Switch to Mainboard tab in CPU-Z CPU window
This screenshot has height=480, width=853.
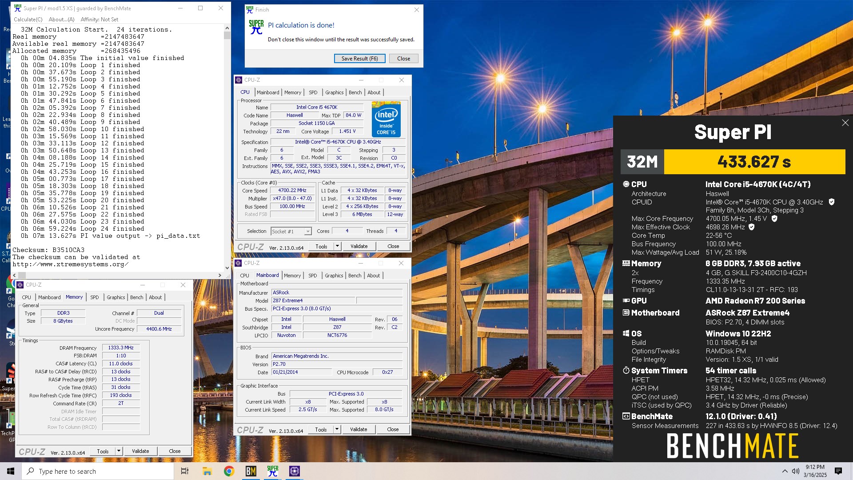[268, 92]
